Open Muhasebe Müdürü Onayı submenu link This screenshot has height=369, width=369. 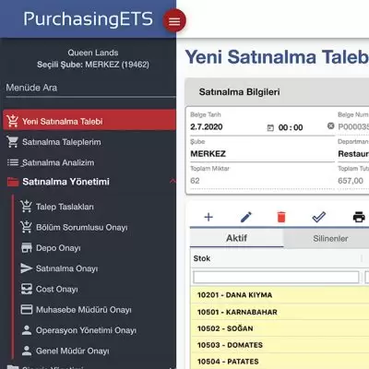84,310
